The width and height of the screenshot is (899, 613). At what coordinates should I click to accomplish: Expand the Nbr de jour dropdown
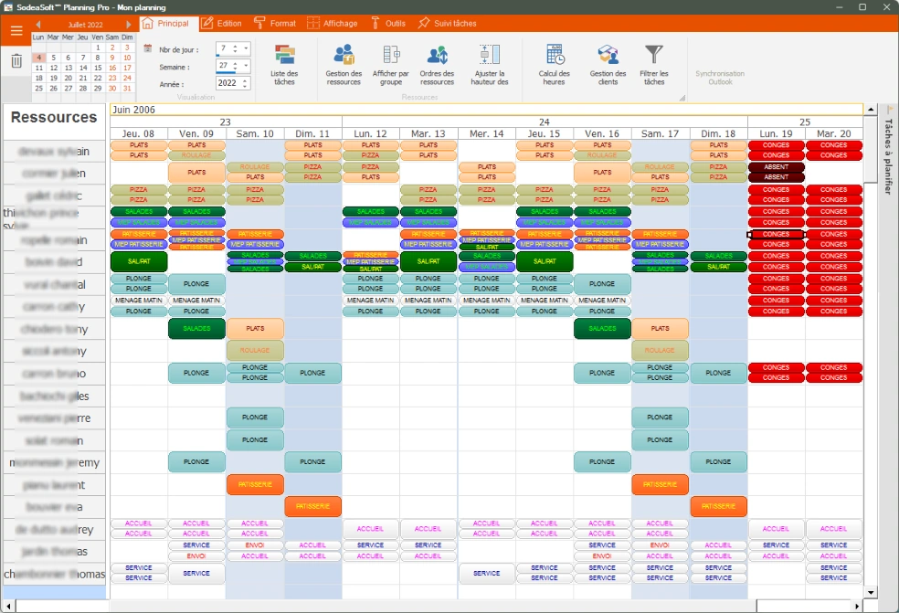(x=246, y=48)
